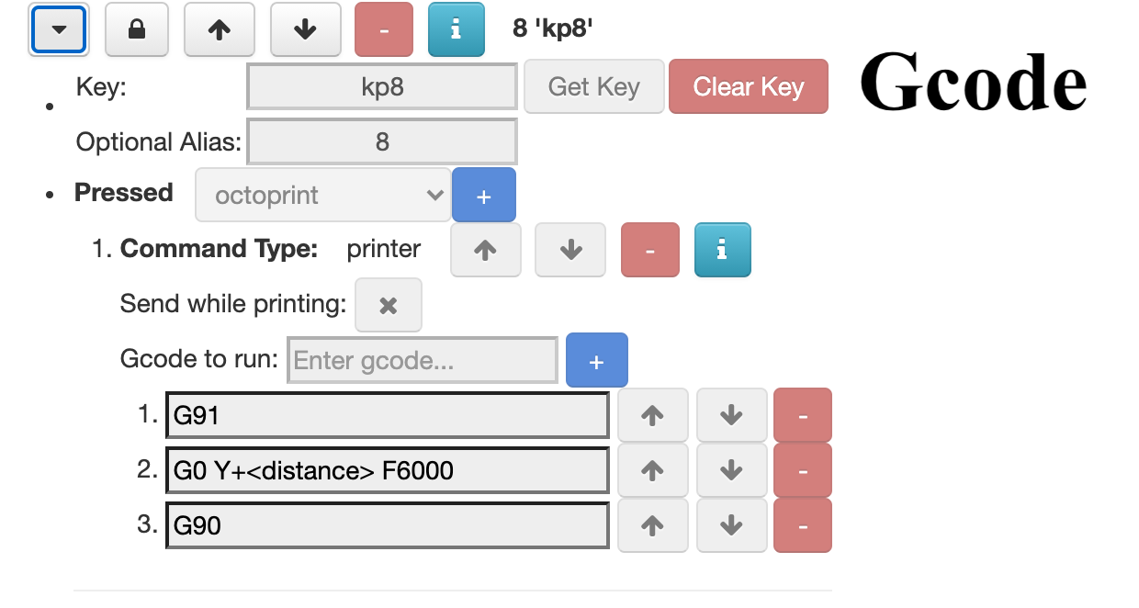Click the Get Key button
This screenshot has width=1139, height=608.
[593, 86]
